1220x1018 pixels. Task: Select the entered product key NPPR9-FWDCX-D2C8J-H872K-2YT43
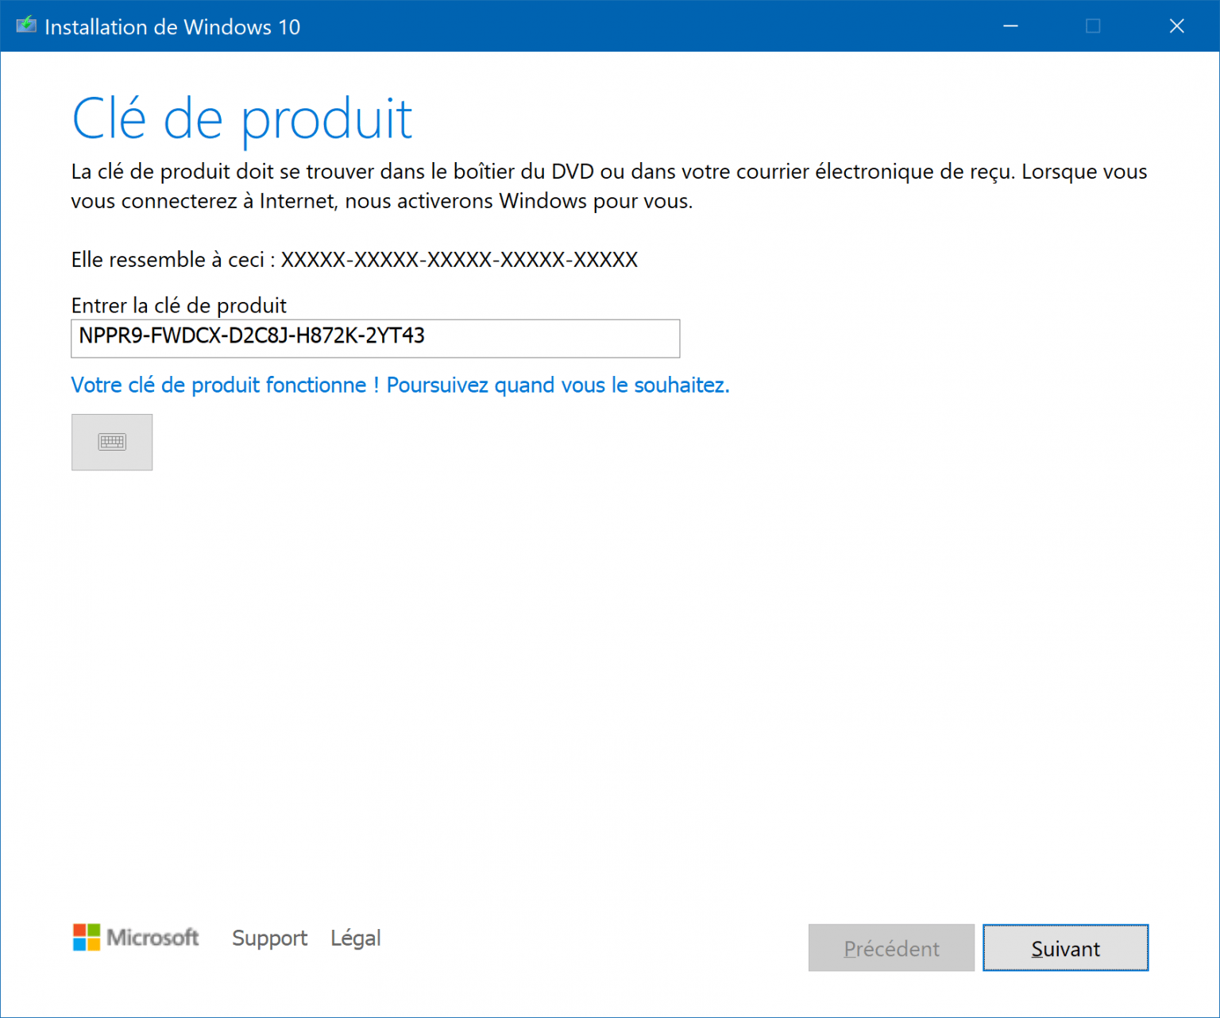click(x=251, y=337)
